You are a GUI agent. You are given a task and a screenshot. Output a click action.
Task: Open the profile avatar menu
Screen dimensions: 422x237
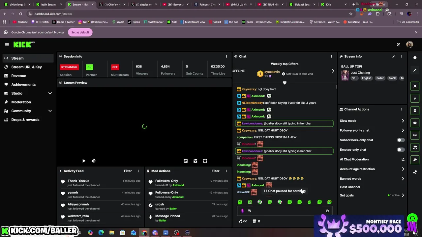click(409, 45)
